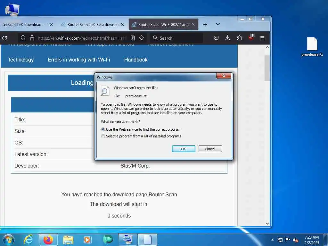Click the 'Stas'M Corp.' developer text

tap(135, 166)
